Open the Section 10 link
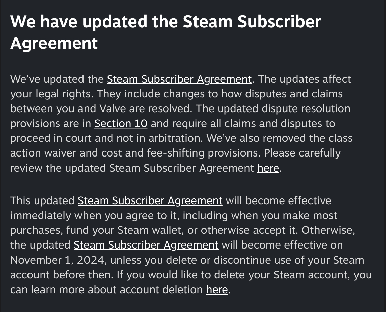Viewport: 386px width, 312px height. 121,124
